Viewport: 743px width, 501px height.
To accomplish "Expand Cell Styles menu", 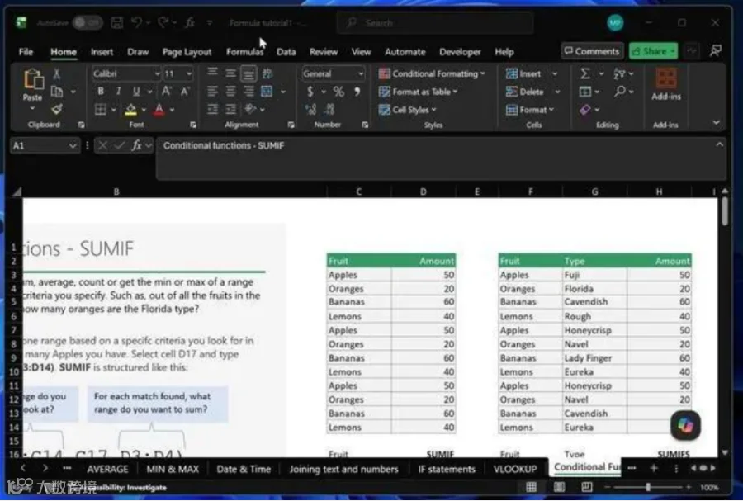I will (x=407, y=110).
